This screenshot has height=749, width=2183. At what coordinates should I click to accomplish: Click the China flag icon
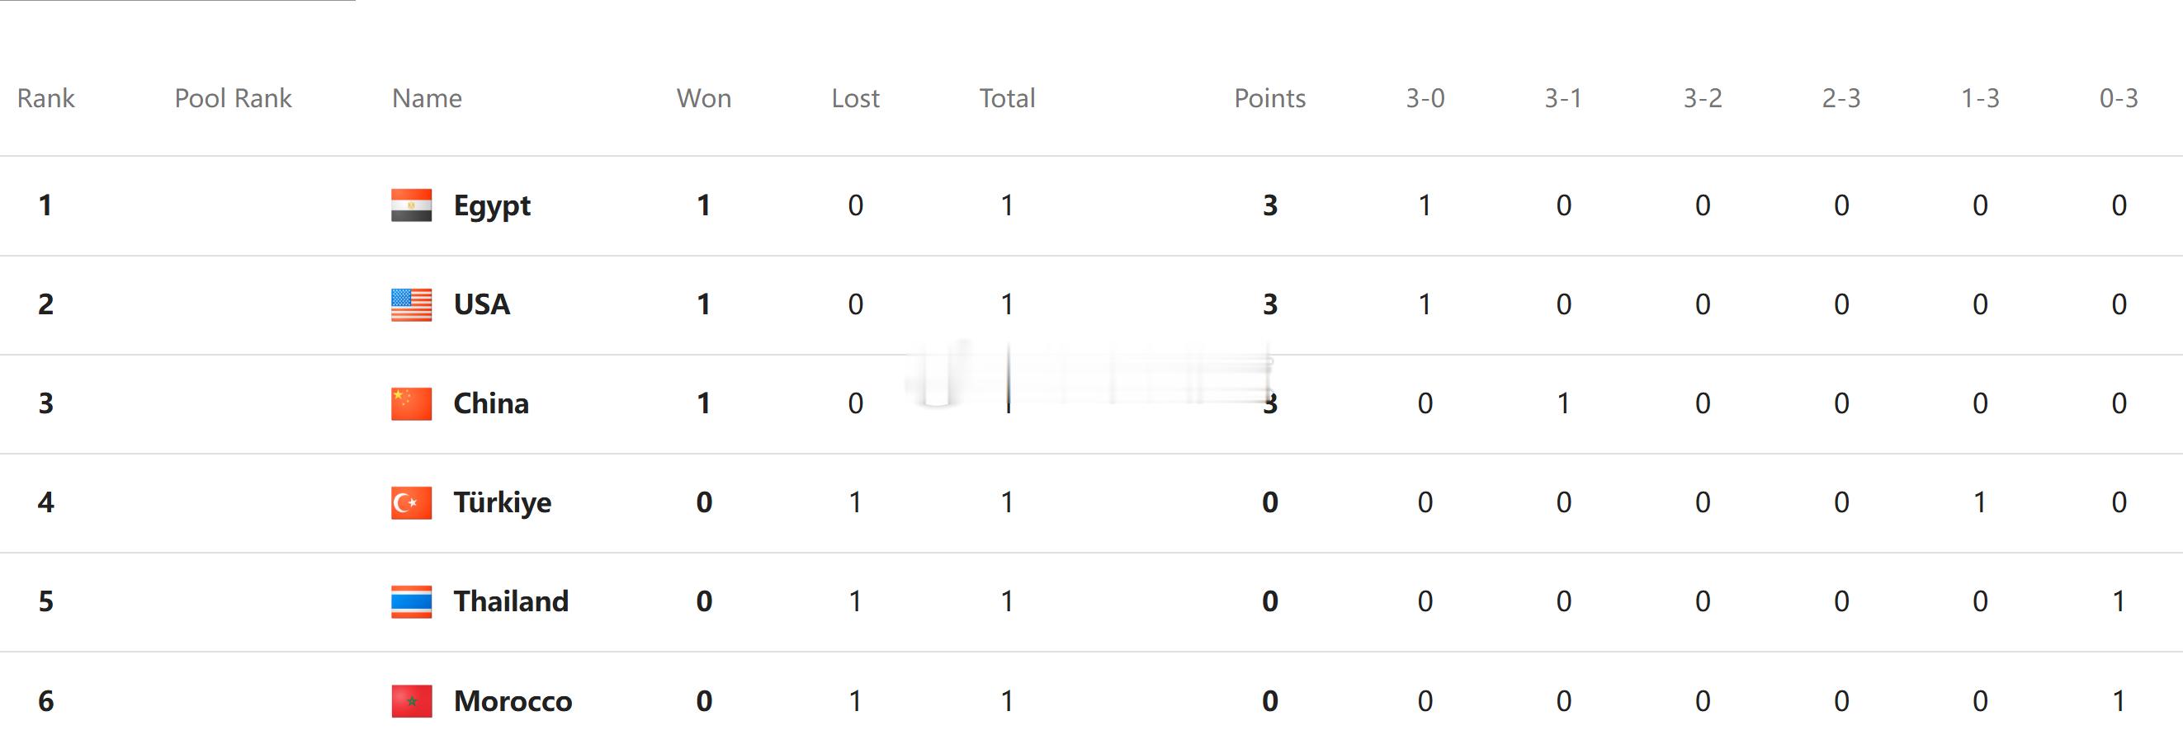pyautogui.click(x=411, y=403)
